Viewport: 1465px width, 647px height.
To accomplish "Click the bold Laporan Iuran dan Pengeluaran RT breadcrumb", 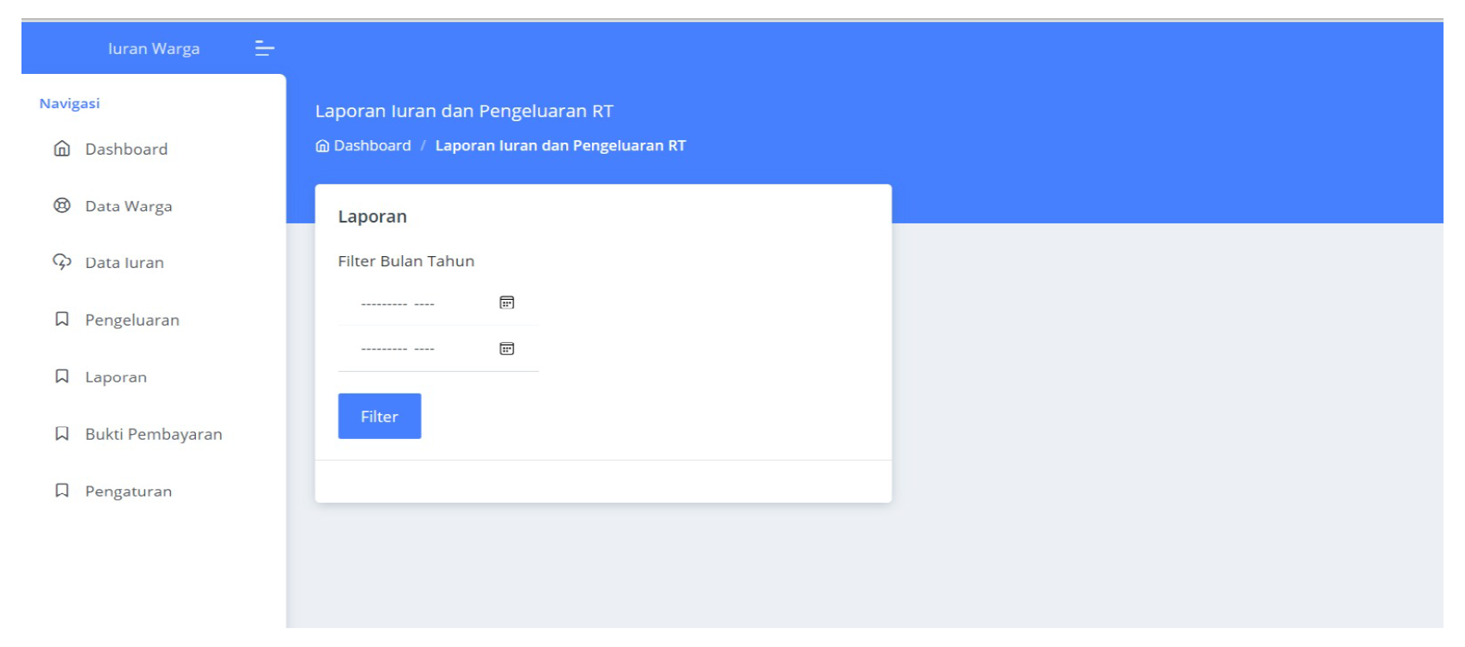I will pos(560,146).
